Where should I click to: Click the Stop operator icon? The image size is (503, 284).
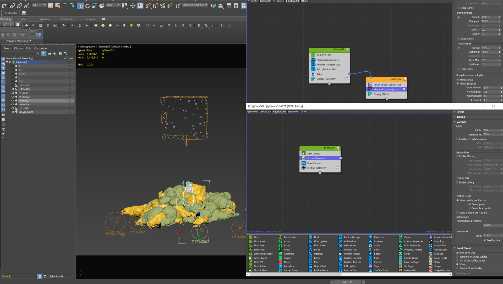[x=370, y=266]
